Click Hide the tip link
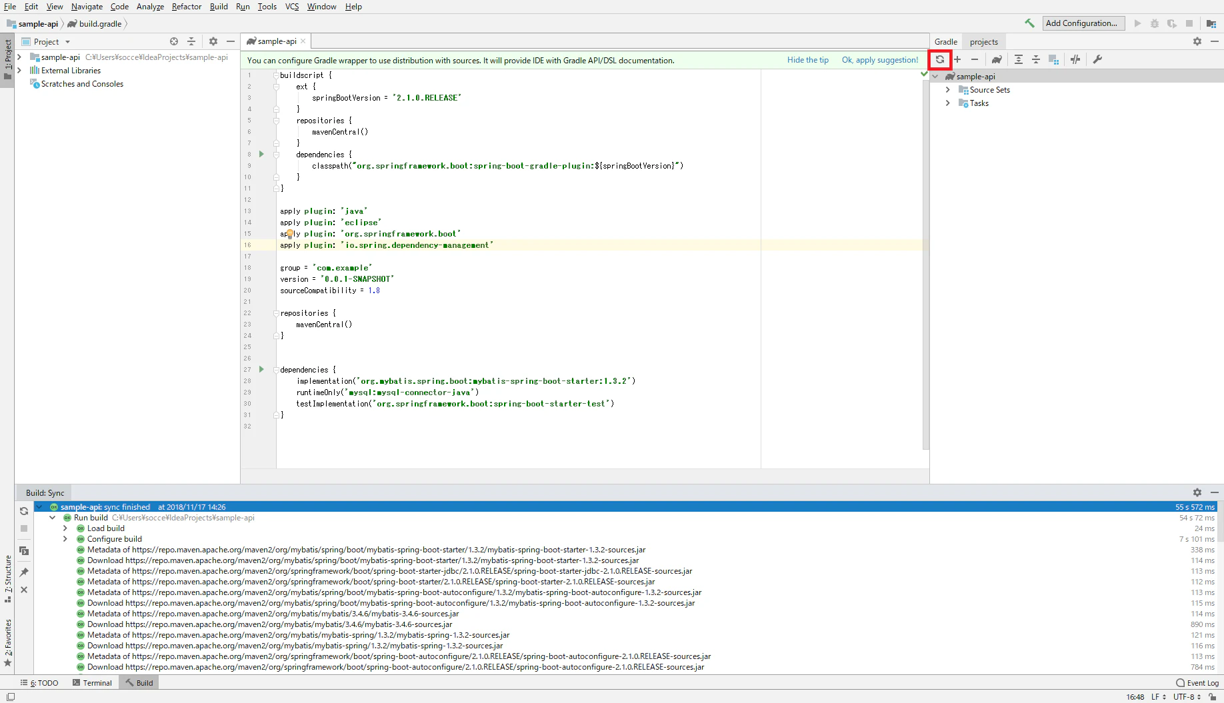 click(x=808, y=60)
